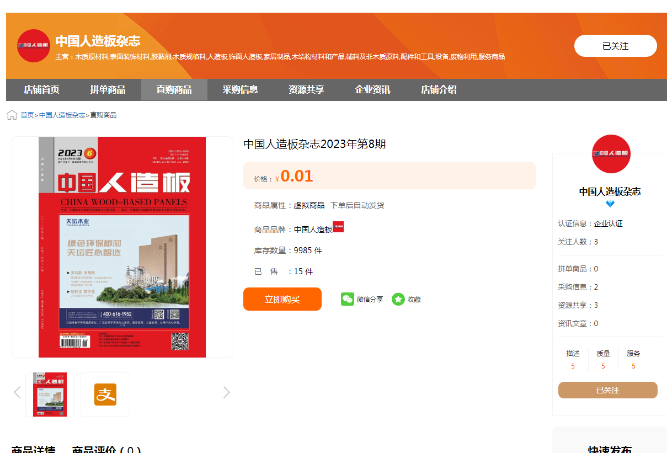Click the 立即购买 button
The width and height of the screenshot is (667, 453).
282,299
